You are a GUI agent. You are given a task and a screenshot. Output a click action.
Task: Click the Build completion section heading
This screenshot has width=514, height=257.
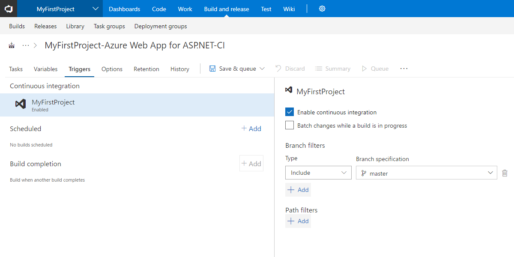pos(36,164)
